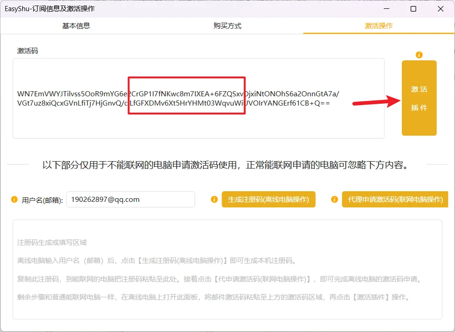455x332 pixels.
Task: Click 代理申请激活码(联网电脑操作) button
Action: pyautogui.click(x=395, y=199)
